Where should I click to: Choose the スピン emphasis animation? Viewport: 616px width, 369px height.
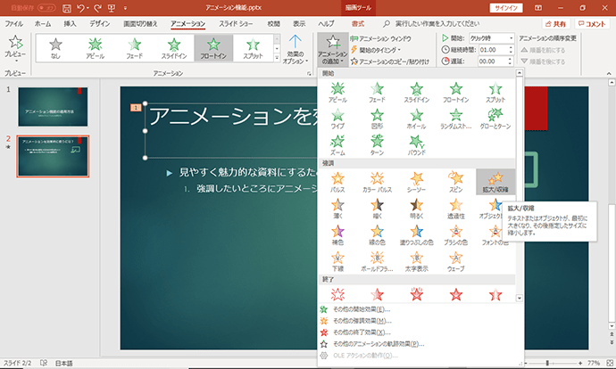pyautogui.click(x=455, y=182)
